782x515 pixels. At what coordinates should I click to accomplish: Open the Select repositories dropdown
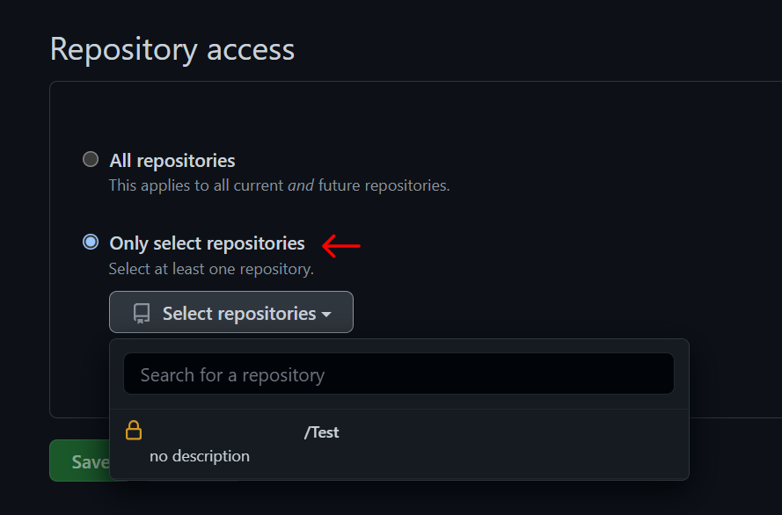(231, 312)
